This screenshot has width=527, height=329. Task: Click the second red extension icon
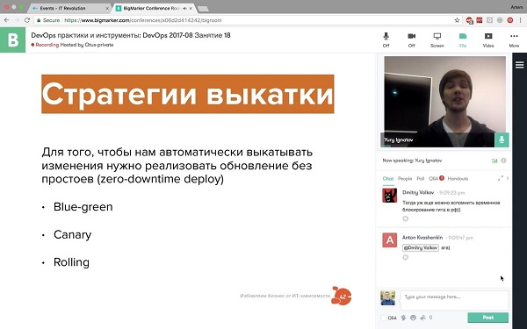click(480, 20)
